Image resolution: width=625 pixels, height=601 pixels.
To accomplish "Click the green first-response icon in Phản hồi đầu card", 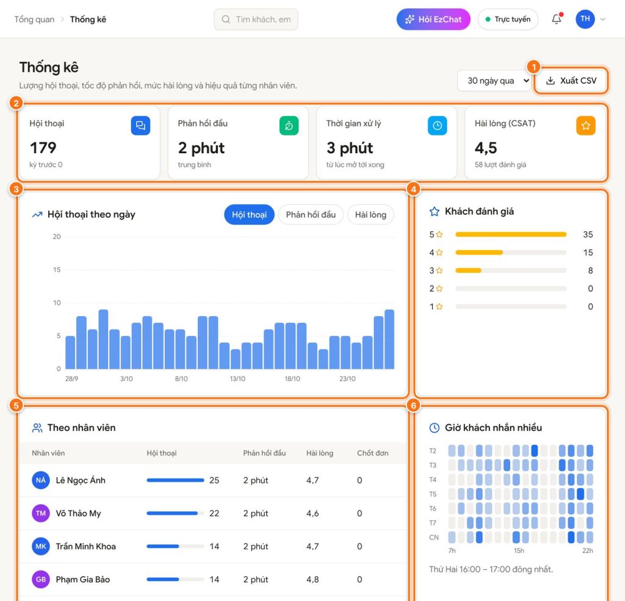I will (x=289, y=126).
